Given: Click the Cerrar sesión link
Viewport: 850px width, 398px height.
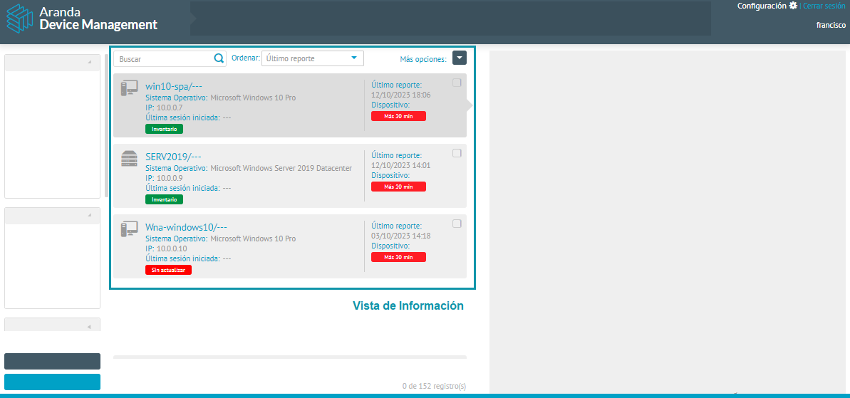Looking at the screenshot, I should pyautogui.click(x=824, y=6).
